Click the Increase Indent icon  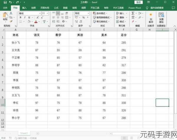coord(58,22)
